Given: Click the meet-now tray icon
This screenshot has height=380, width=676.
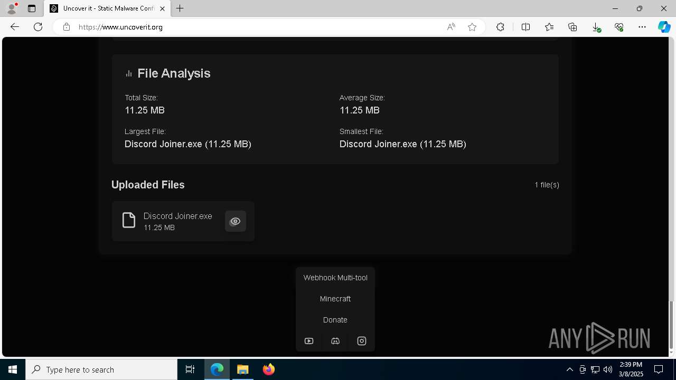Looking at the screenshot, I should click(x=583, y=369).
